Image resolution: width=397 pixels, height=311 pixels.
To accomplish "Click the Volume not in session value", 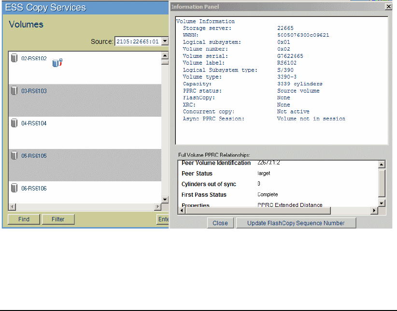I will [x=311, y=119].
